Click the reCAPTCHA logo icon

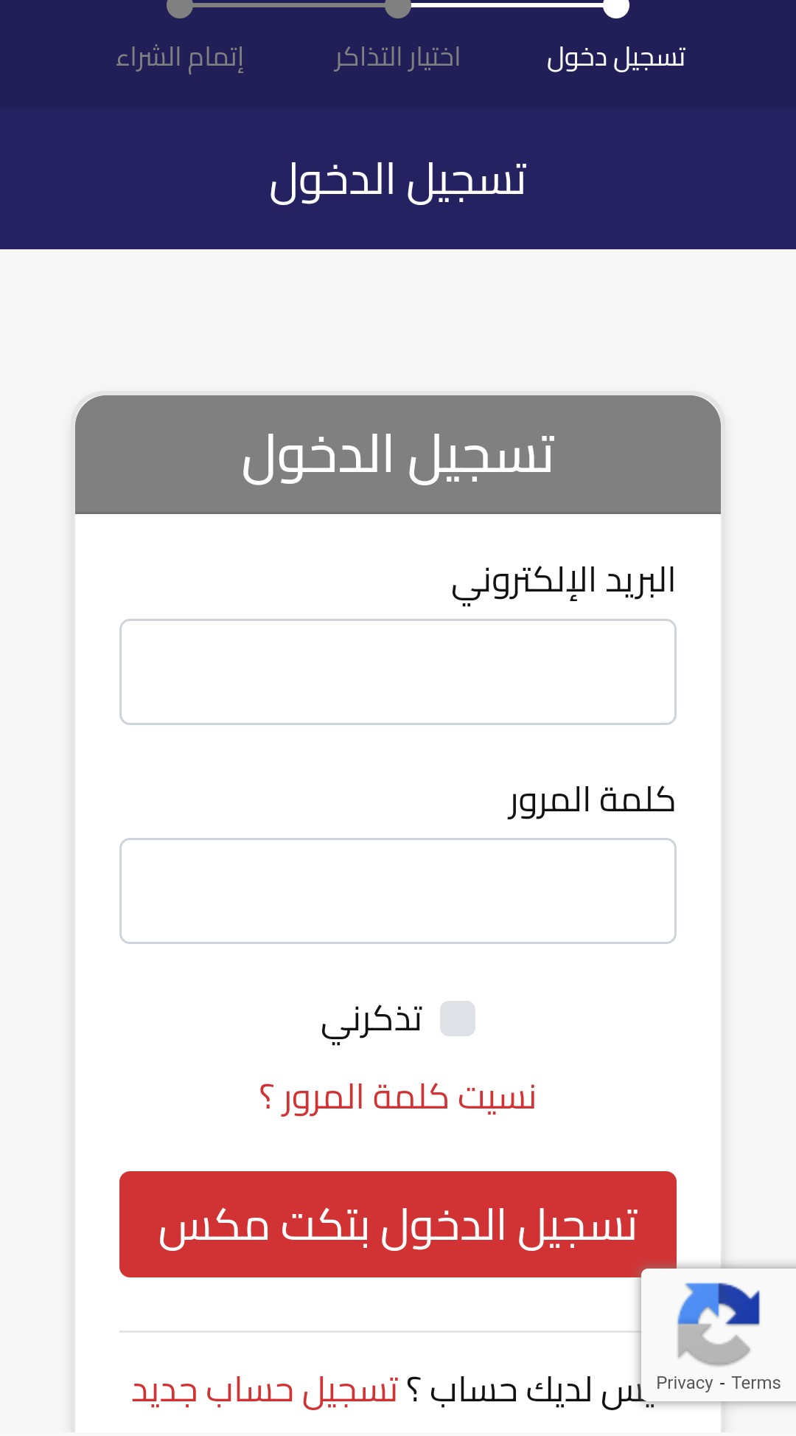point(719,1324)
